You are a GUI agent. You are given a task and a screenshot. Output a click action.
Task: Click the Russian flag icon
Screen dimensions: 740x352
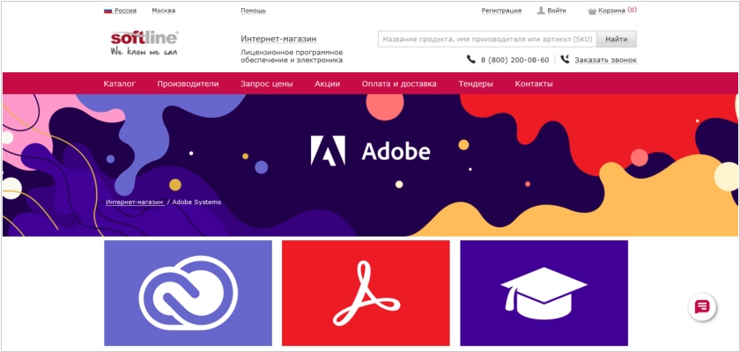108,11
